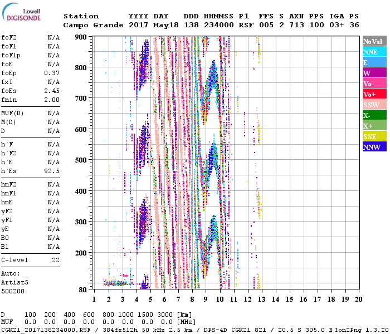Click the Artist5 auto-scaling label
Image resolution: width=390 pixels, height=334 pixels.
point(14,283)
